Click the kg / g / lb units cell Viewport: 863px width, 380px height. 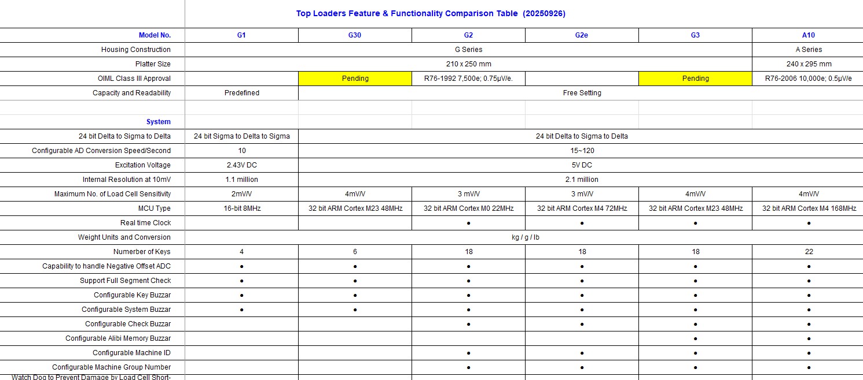(524, 237)
